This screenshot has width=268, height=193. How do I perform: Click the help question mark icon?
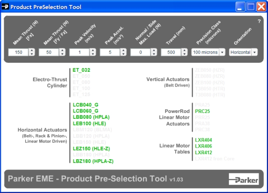[259, 21]
